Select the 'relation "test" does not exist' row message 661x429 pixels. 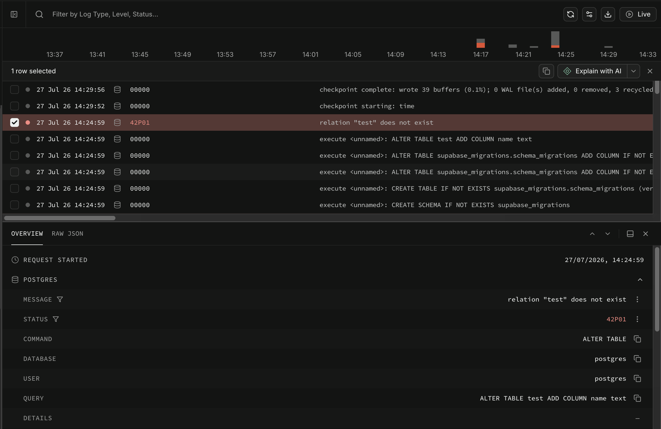point(376,122)
